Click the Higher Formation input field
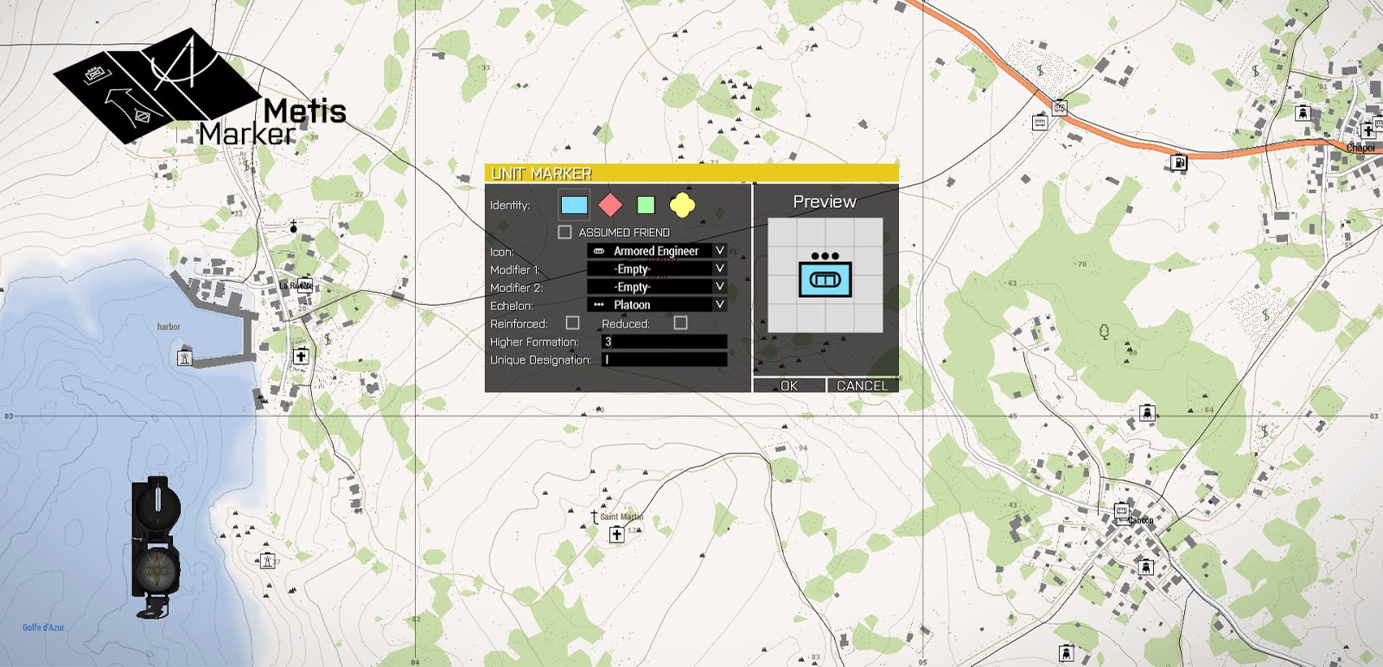Image resolution: width=1383 pixels, height=667 pixels. pyautogui.click(x=664, y=341)
